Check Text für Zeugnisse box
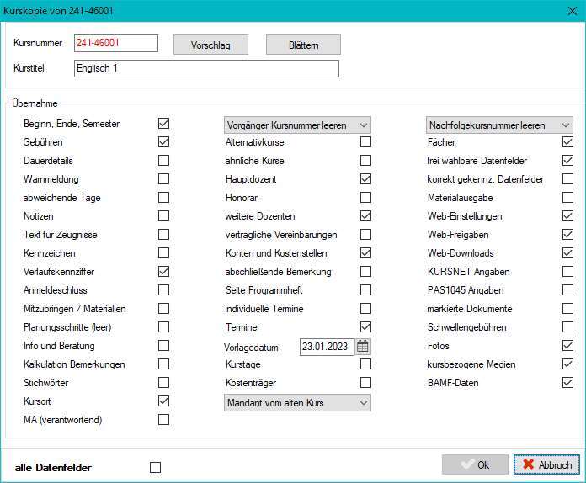 point(163,235)
